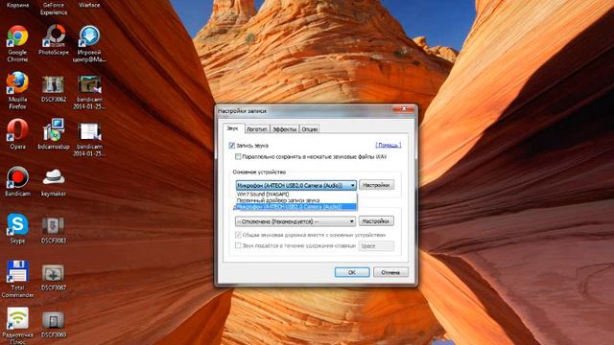Image resolution: width=614 pixels, height=345 pixels.
Task: Select the keymaker hat icon
Action: 54,182
